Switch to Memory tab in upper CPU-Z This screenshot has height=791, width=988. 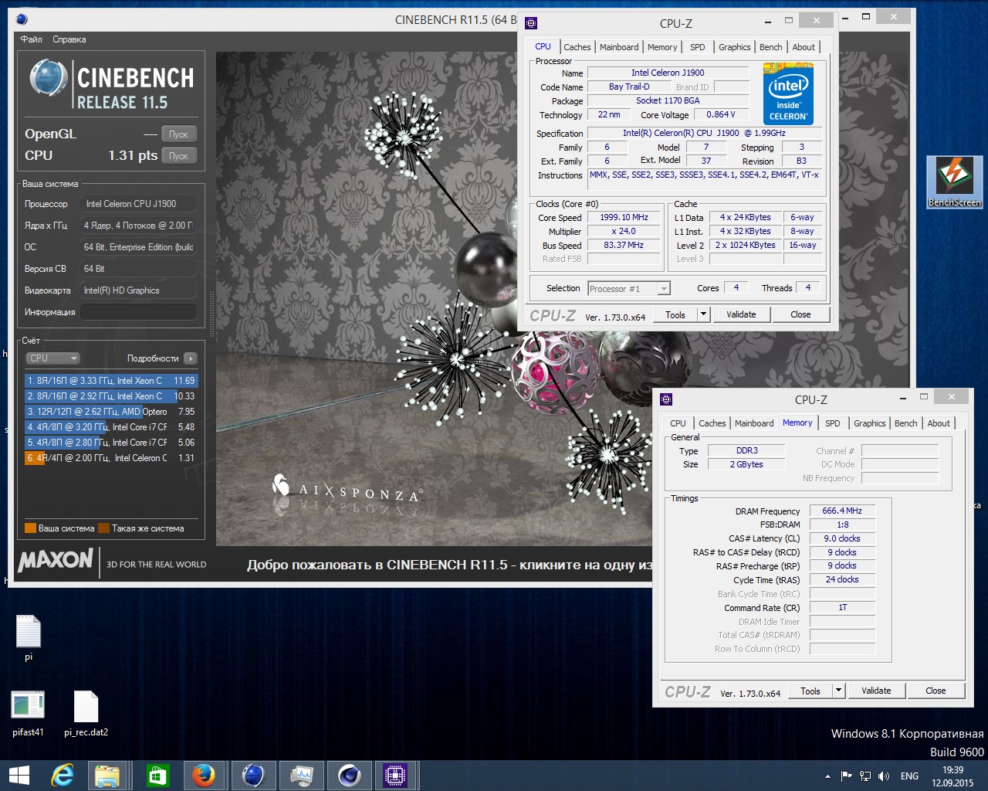(662, 47)
